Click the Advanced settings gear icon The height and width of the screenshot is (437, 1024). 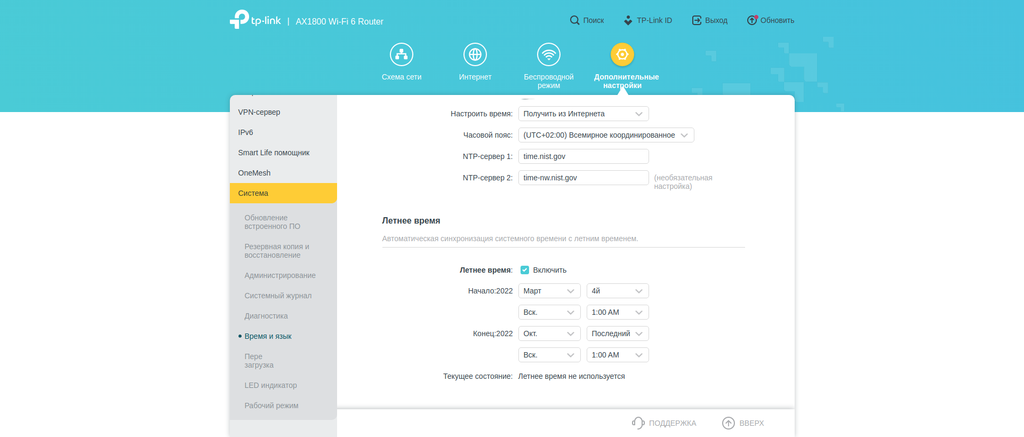(622, 54)
